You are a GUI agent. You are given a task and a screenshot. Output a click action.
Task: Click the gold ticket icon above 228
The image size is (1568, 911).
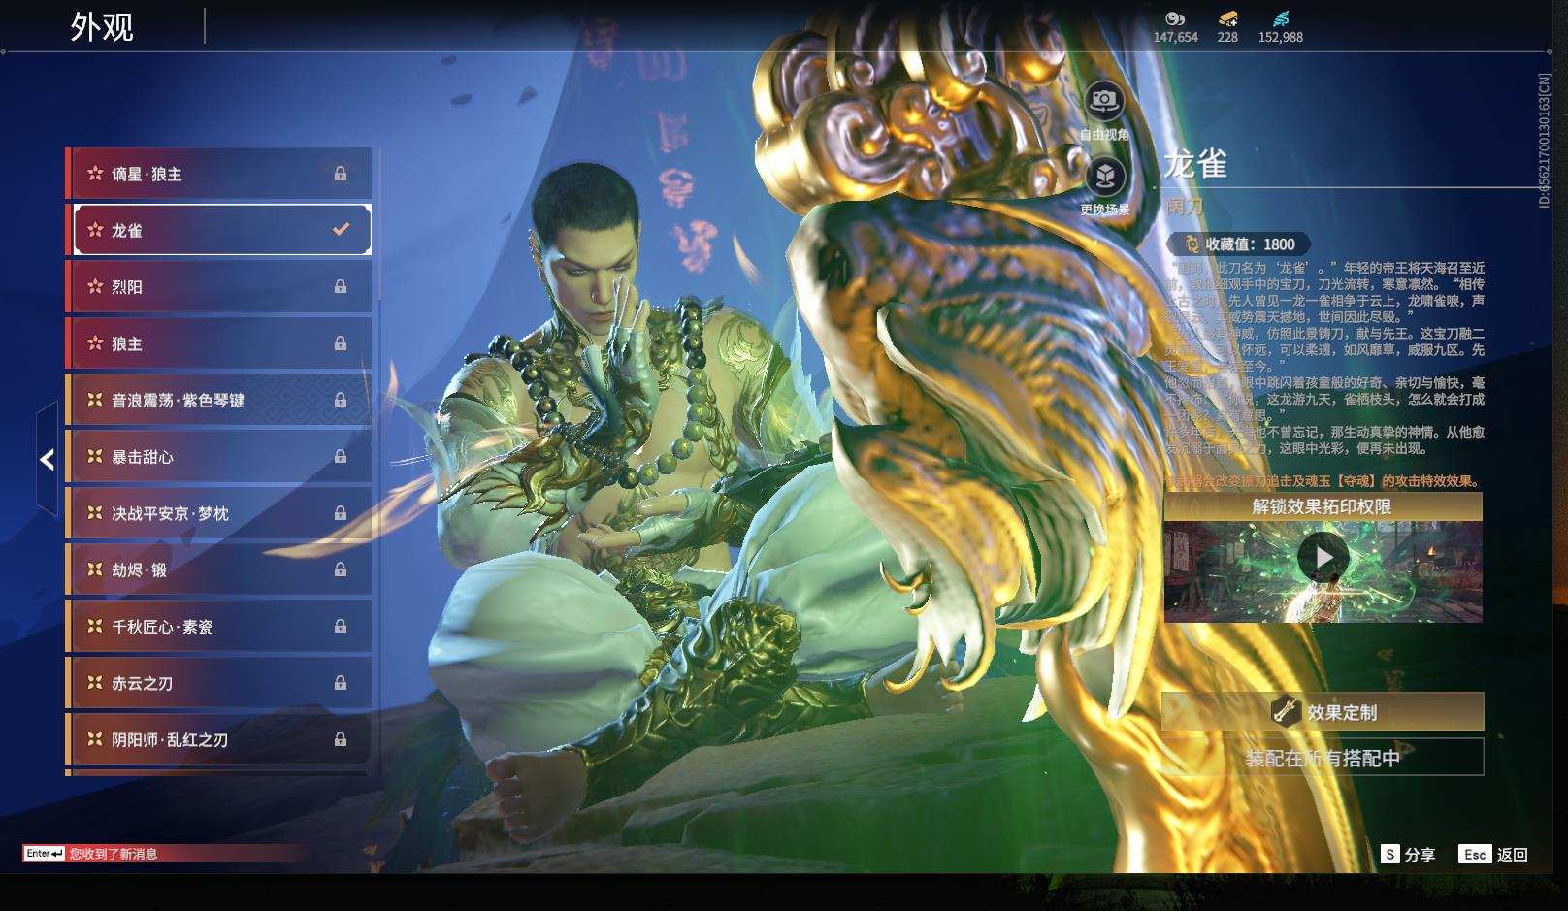pyautogui.click(x=1227, y=18)
